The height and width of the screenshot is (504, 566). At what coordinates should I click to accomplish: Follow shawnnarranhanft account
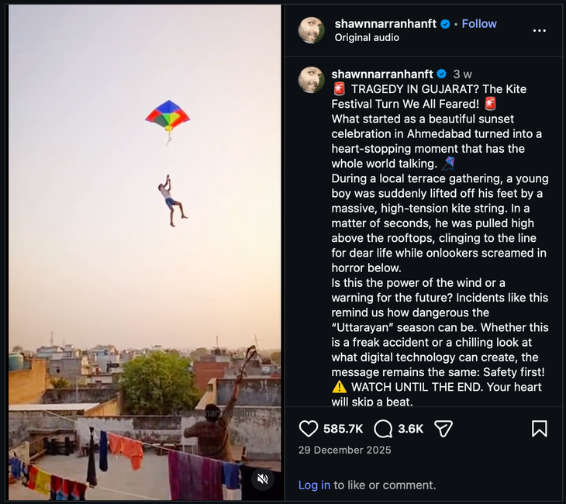click(479, 24)
